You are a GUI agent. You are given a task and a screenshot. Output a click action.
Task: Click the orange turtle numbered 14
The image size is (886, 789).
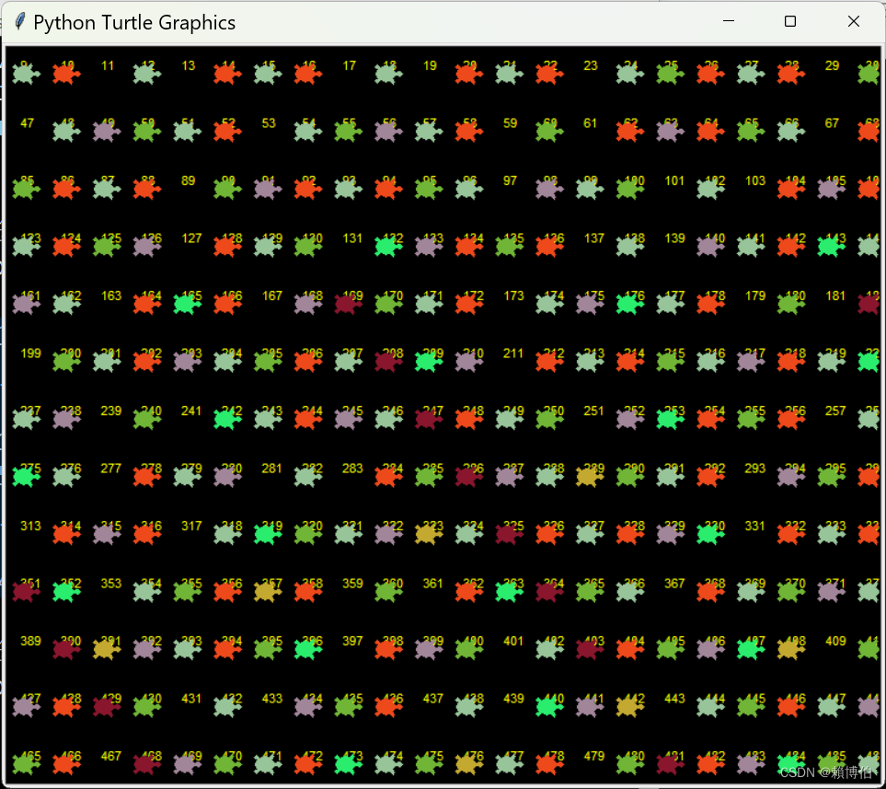coord(226,73)
